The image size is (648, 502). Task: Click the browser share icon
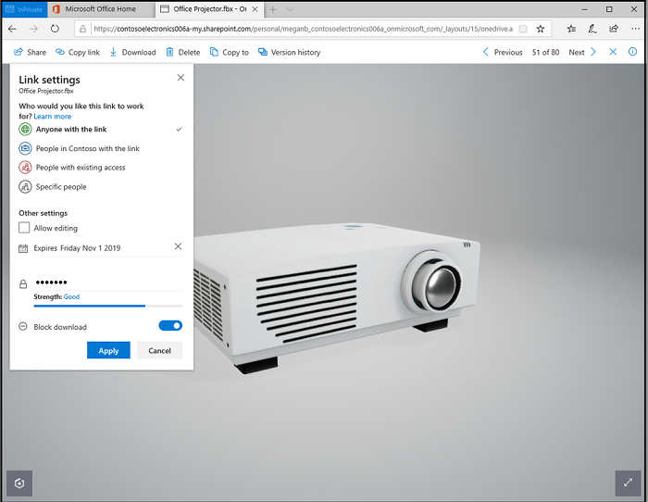pyautogui.click(x=614, y=29)
